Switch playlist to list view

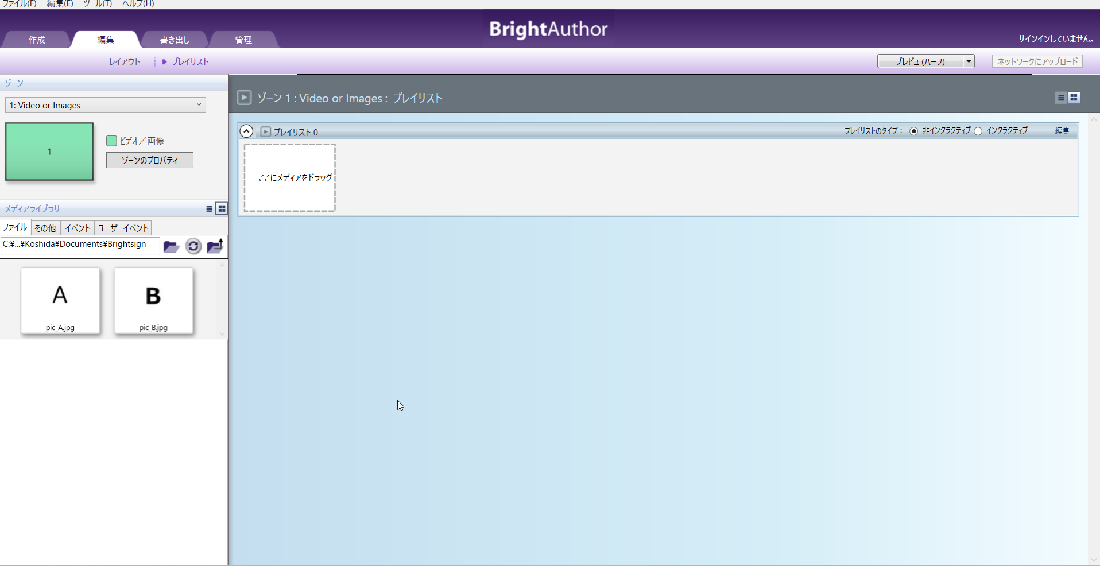1060,98
